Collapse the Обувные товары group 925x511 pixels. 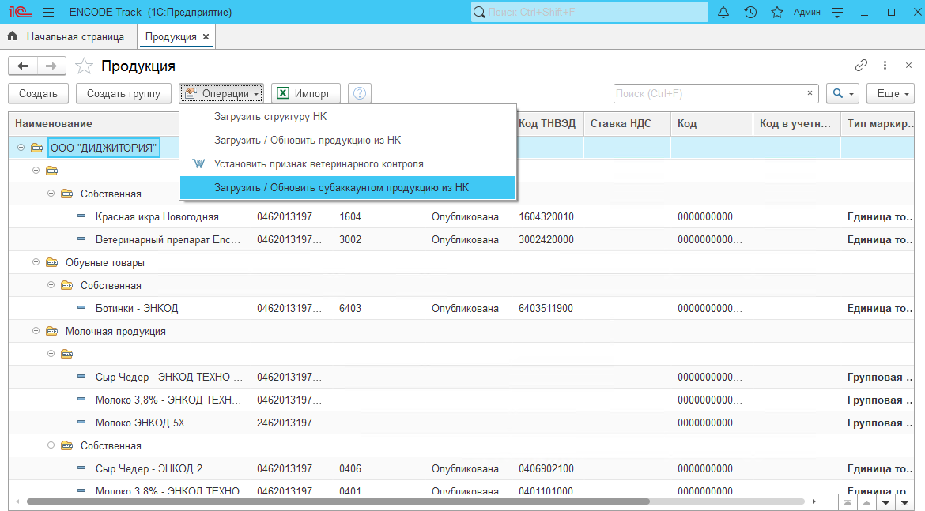[x=36, y=262]
